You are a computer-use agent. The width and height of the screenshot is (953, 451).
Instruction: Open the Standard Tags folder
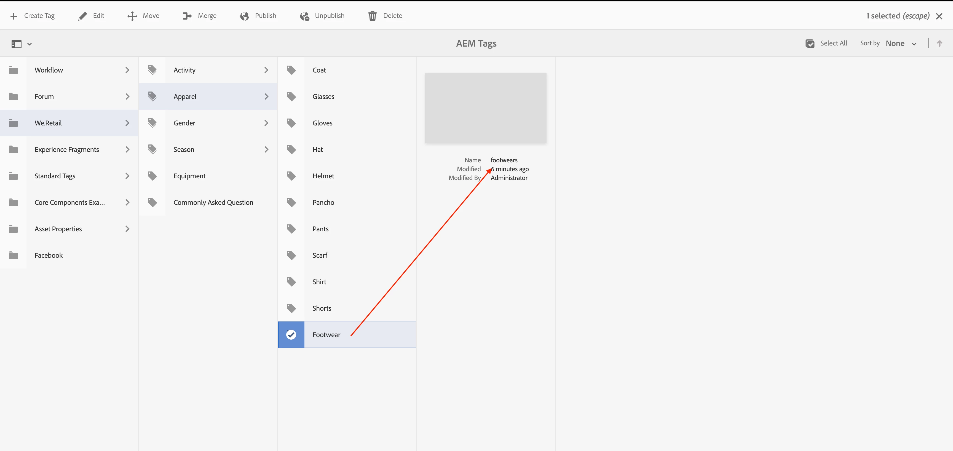[55, 176]
